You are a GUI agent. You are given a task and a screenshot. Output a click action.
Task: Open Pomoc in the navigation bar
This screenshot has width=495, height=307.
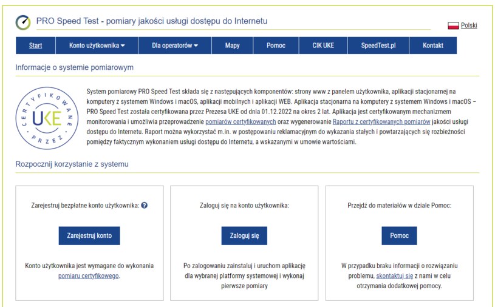[276, 46]
